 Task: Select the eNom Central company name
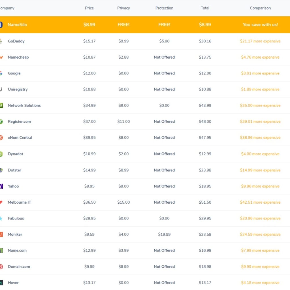click(20, 138)
